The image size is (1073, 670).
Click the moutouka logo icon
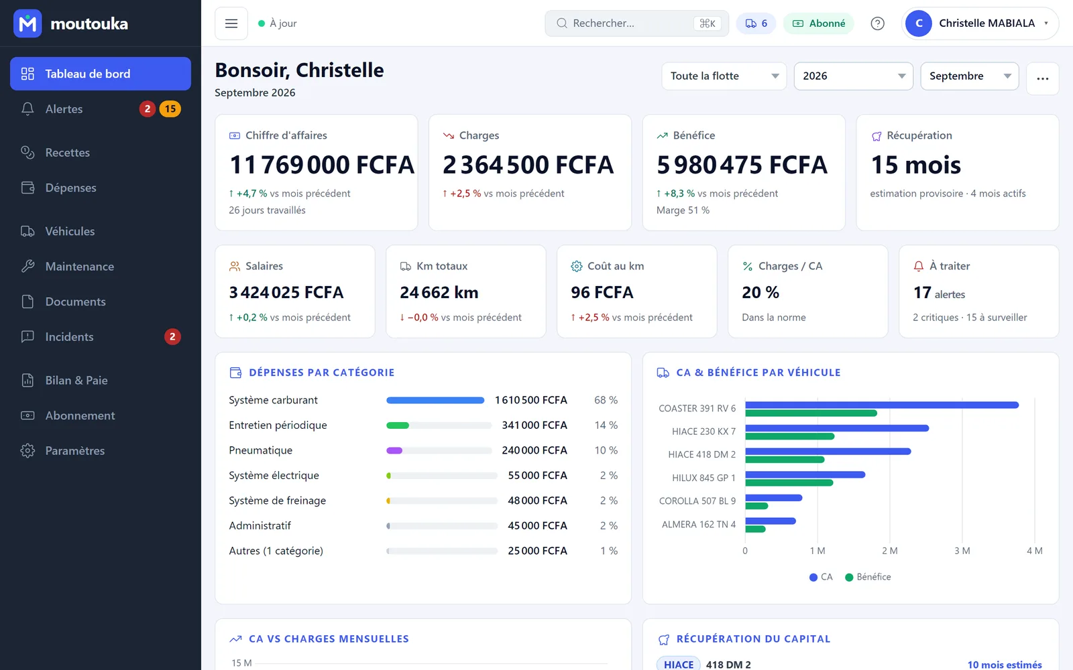(27, 23)
